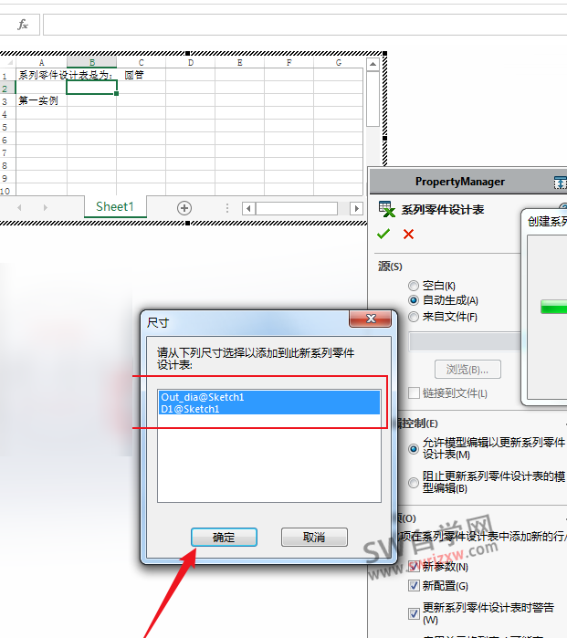The width and height of the screenshot is (567, 638).
Task: Click horizontal scrollbar right arrow
Action: [x=357, y=208]
